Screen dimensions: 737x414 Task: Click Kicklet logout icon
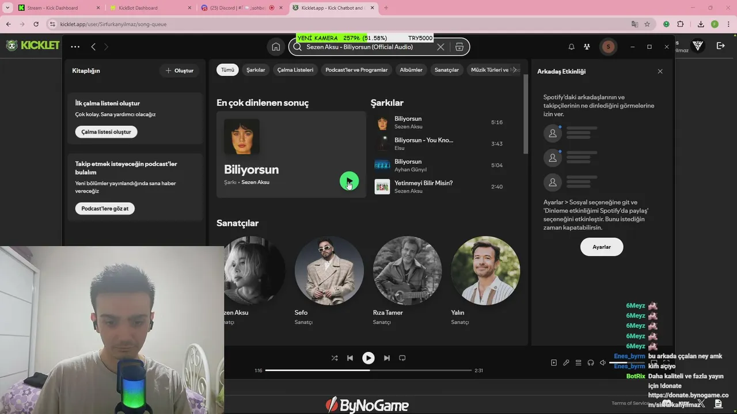(x=721, y=46)
